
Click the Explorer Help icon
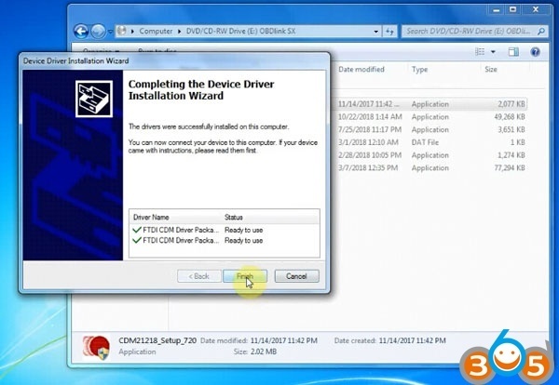click(x=535, y=52)
